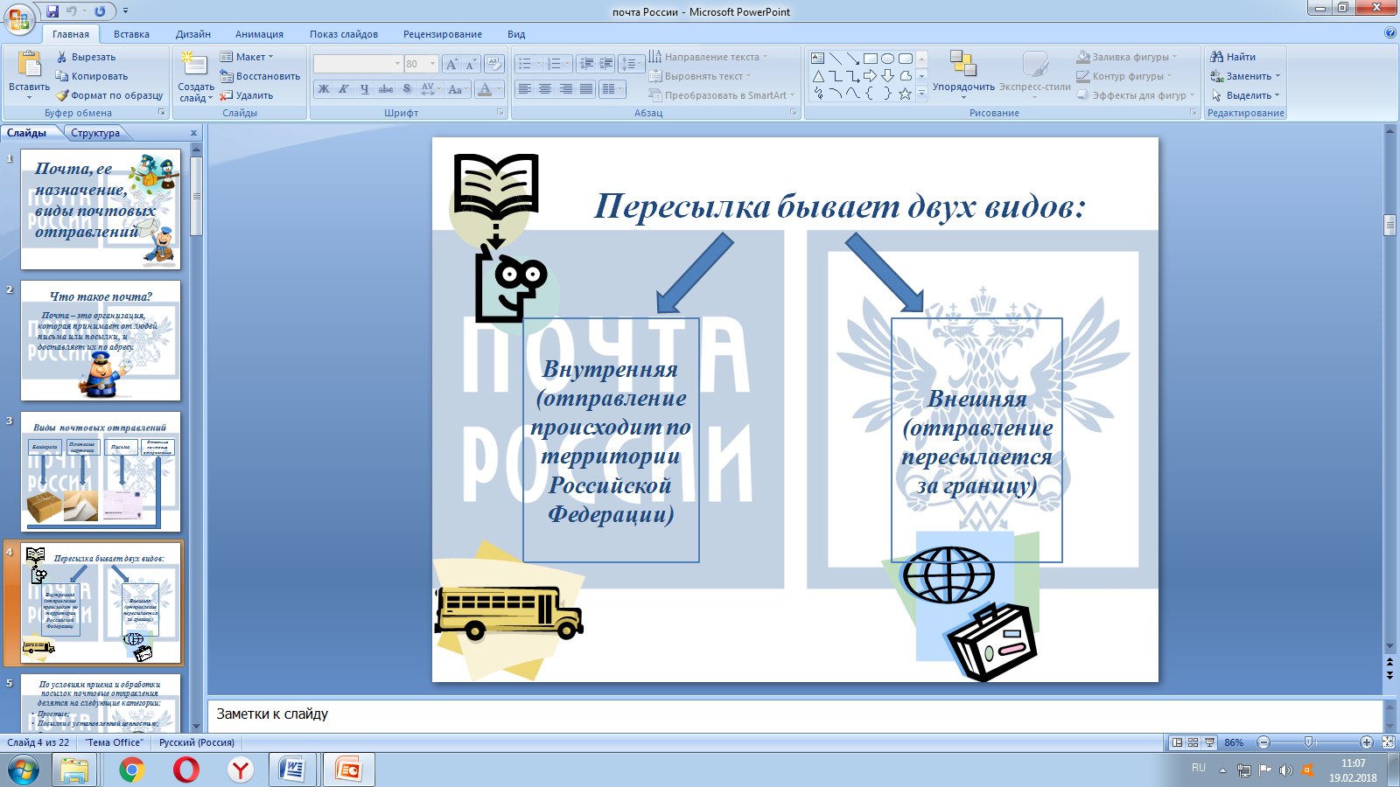Viewport: 1400px width, 787px height.
Task: Expand the shapes gallery More arrow
Action: tap(921, 94)
